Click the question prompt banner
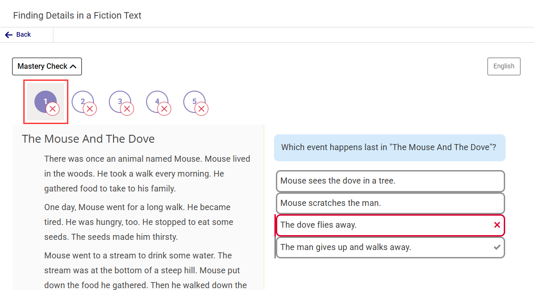The width and height of the screenshot is (534, 290). [390, 147]
